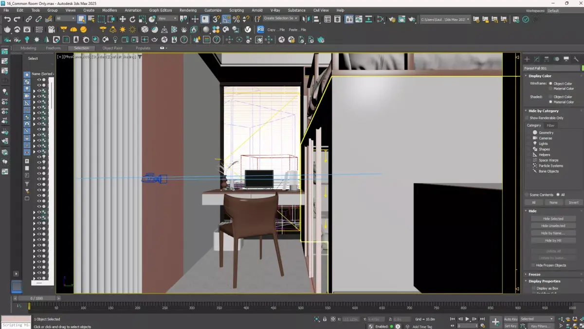Open the reference coordinate View dropdown
Screen dimensions: 584x329
click(168, 19)
